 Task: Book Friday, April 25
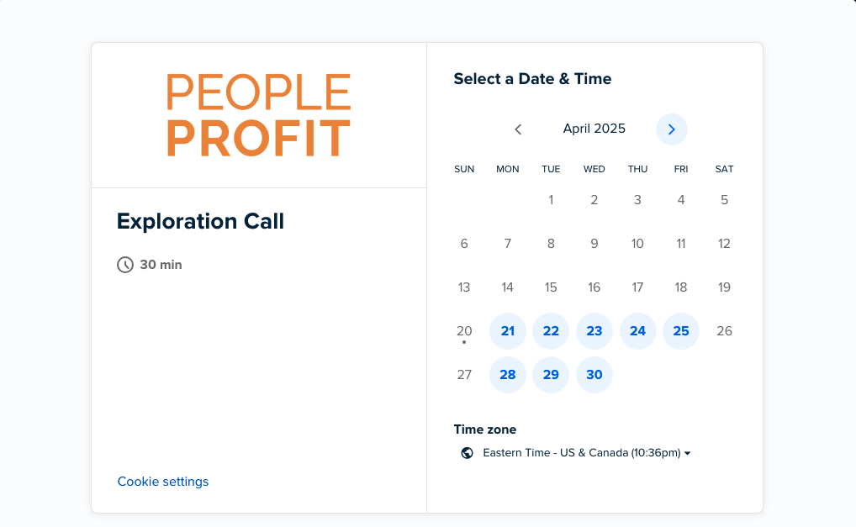pyautogui.click(x=681, y=331)
